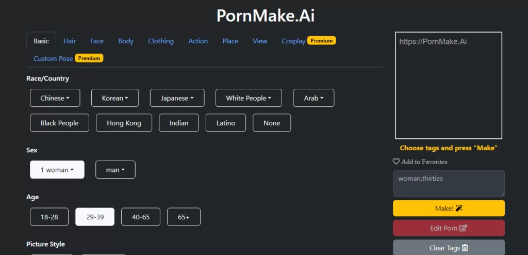Open the Face tab
The height and width of the screenshot is (255, 528).
pyautogui.click(x=97, y=41)
